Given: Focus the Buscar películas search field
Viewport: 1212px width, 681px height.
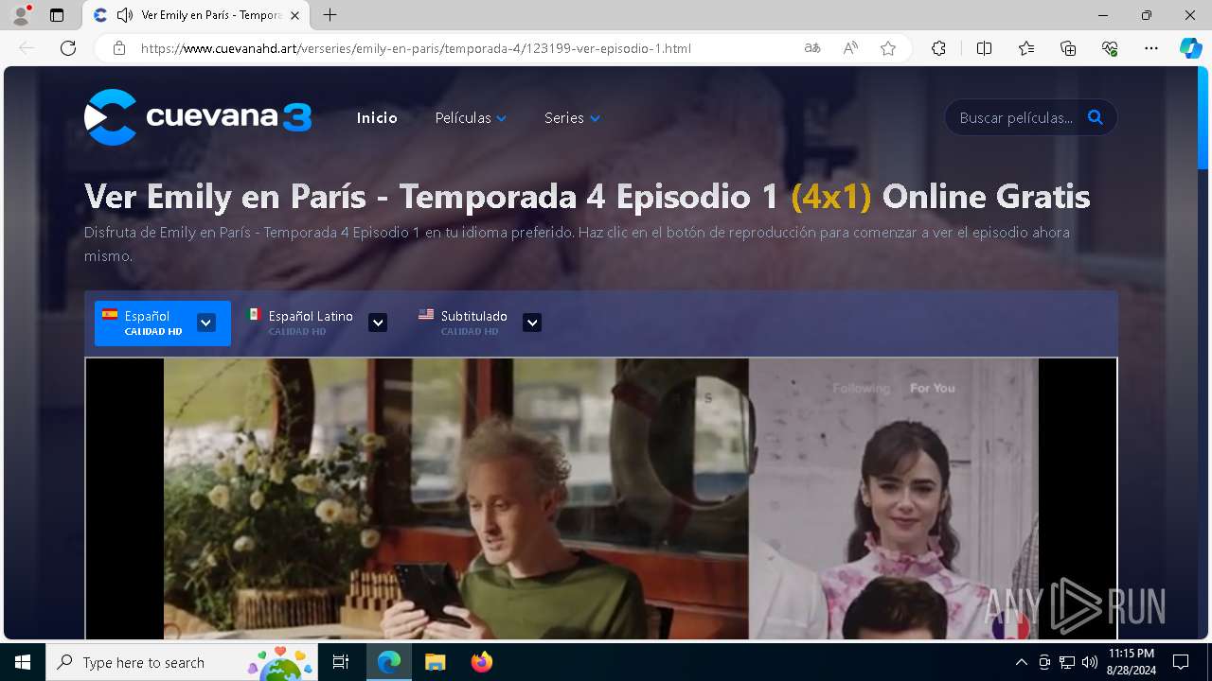Looking at the screenshot, I should click(1015, 117).
